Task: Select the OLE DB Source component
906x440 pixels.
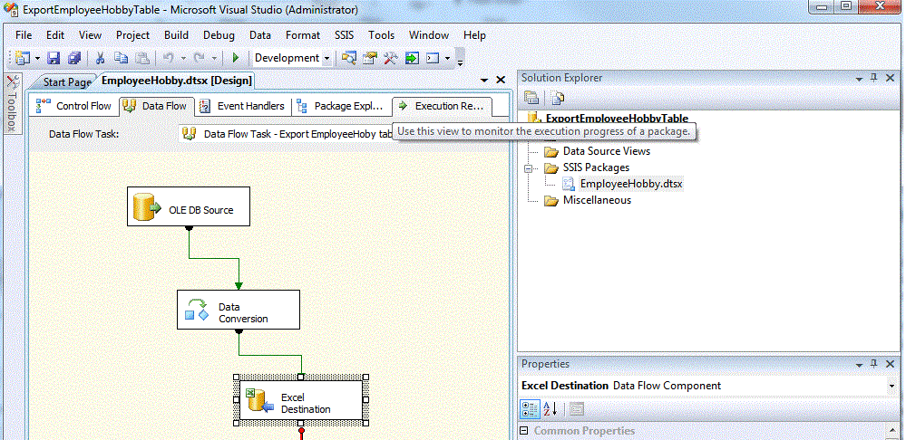Action: pos(189,206)
